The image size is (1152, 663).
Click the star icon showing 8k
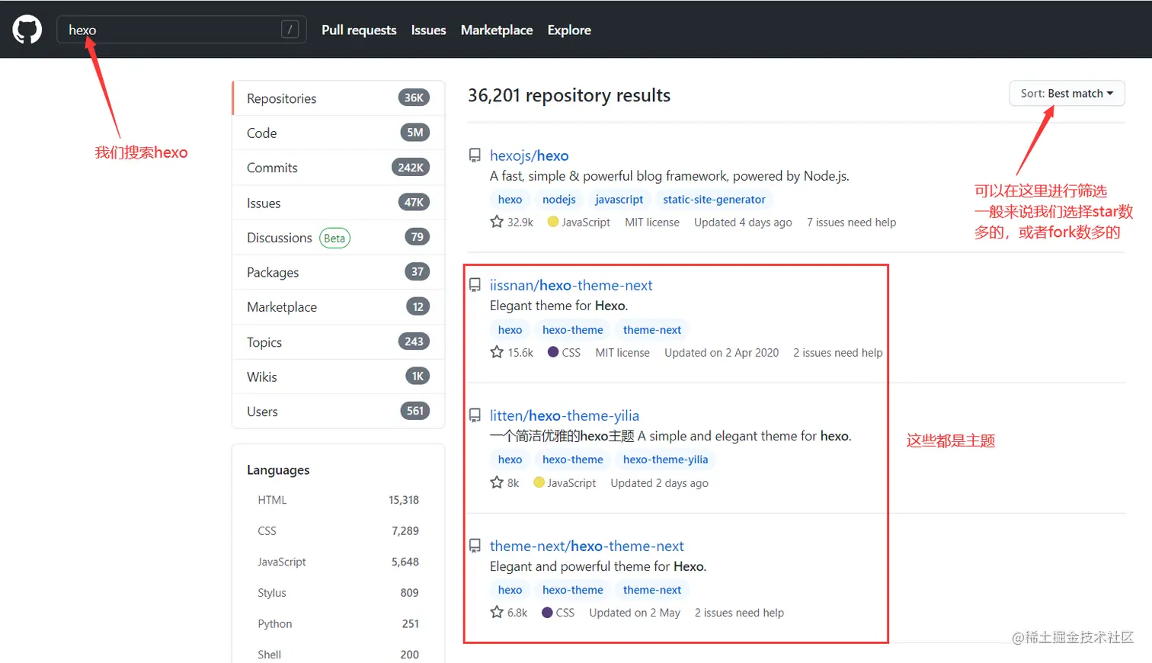click(497, 482)
